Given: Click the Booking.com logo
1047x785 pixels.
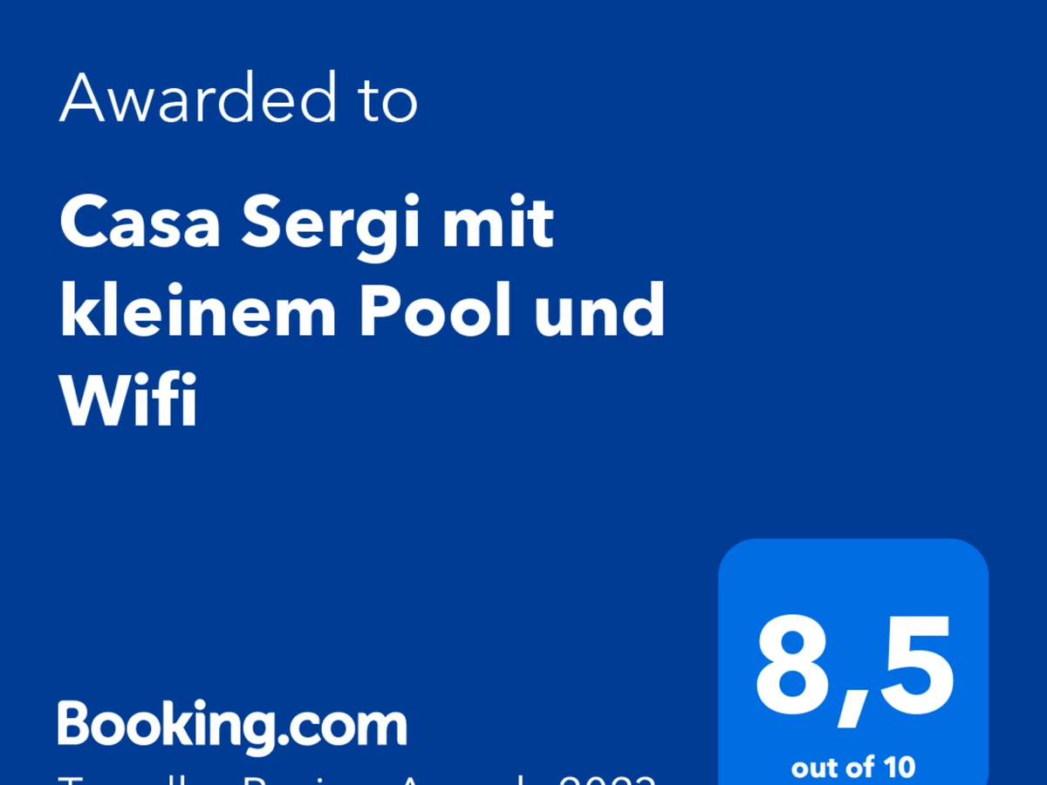Looking at the screenshot, I should coord(233,727).
